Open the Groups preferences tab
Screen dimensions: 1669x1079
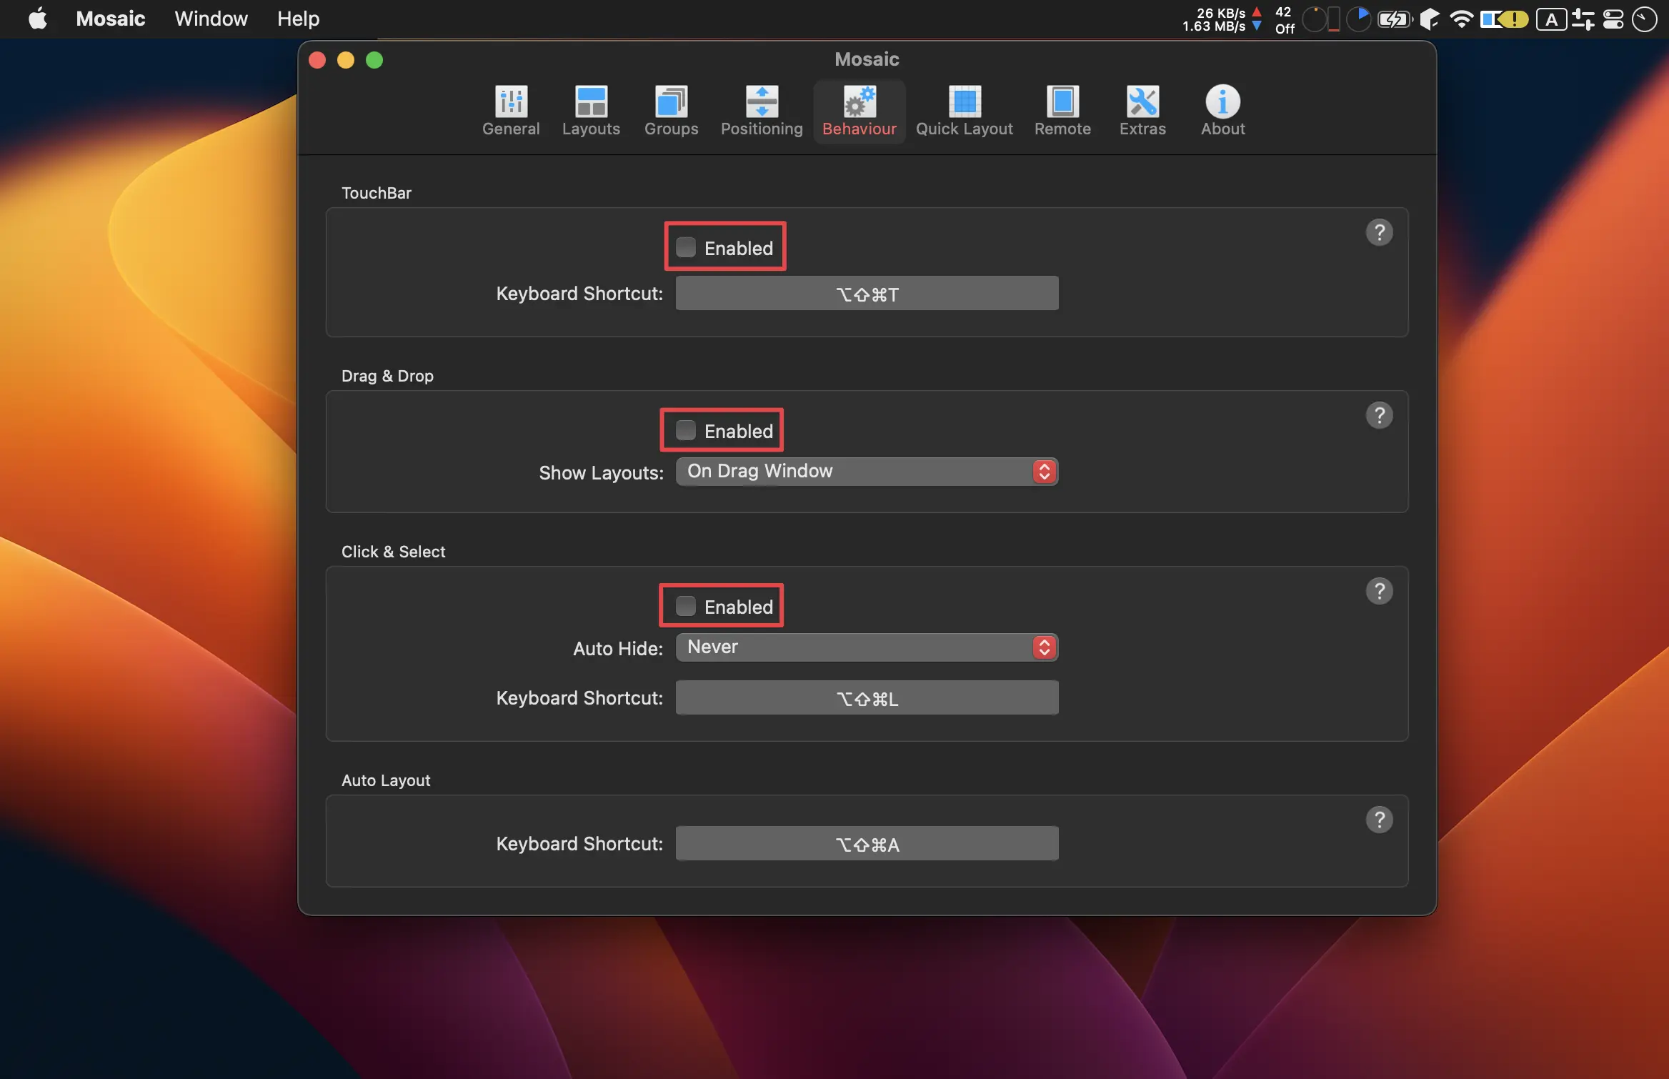[671, 111]
